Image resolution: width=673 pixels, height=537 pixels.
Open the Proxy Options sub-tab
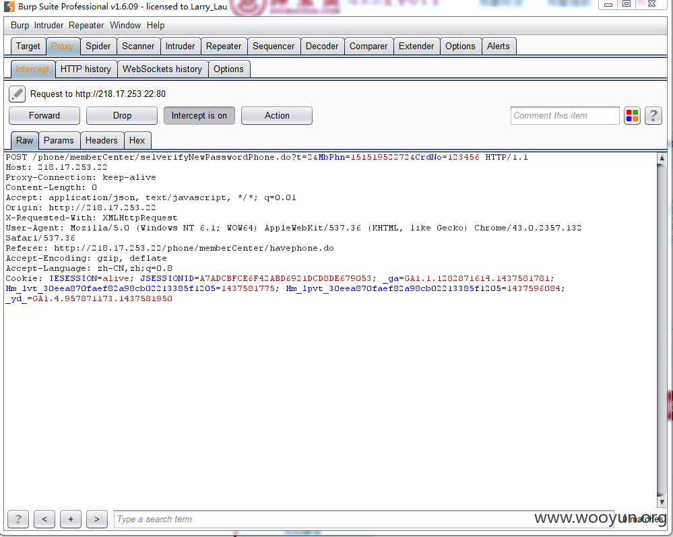[229, 69]
